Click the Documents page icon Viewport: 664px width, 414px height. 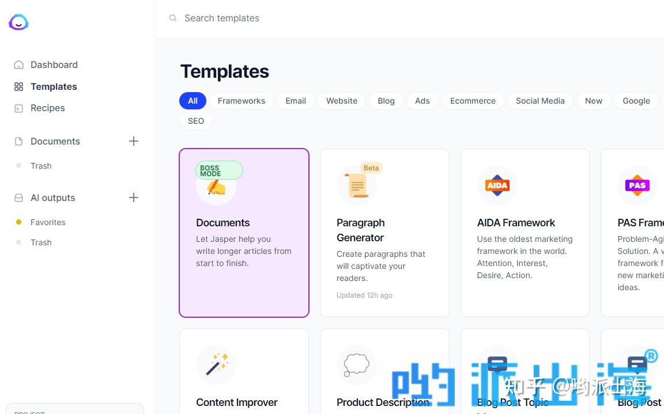(x=18, y=141)
